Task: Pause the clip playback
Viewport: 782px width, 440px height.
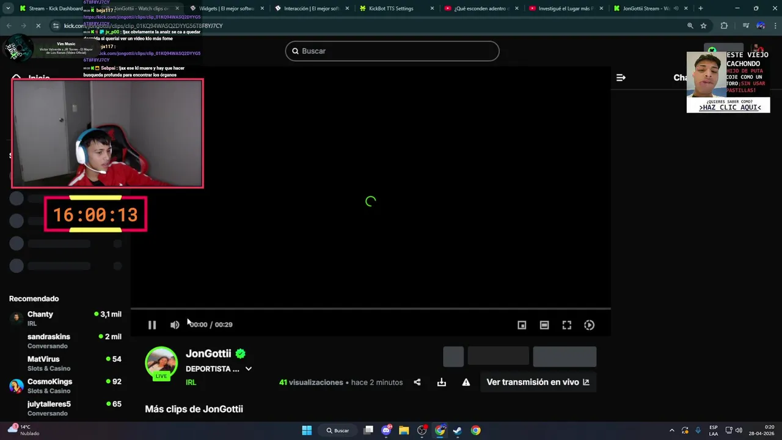Action: pos(152,325)
